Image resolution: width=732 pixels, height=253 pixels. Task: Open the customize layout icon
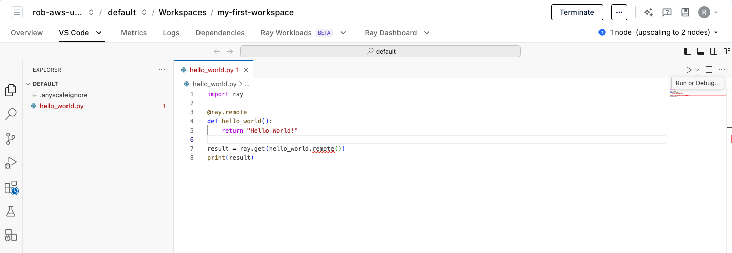click(727, 51)
